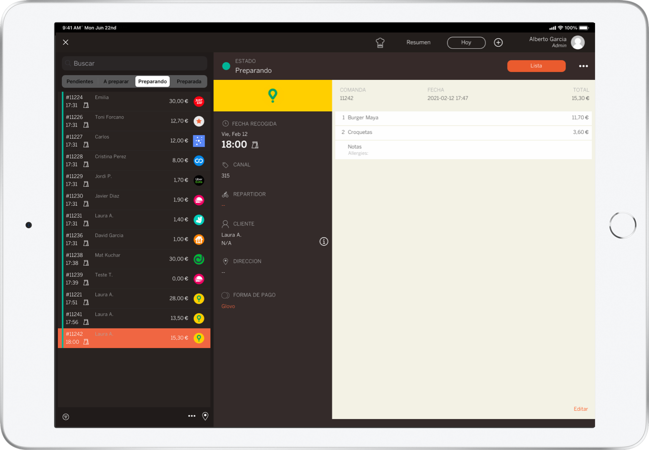Open the Resumen summary view
This screenshot has height=450, width=649.
point(418,43)
